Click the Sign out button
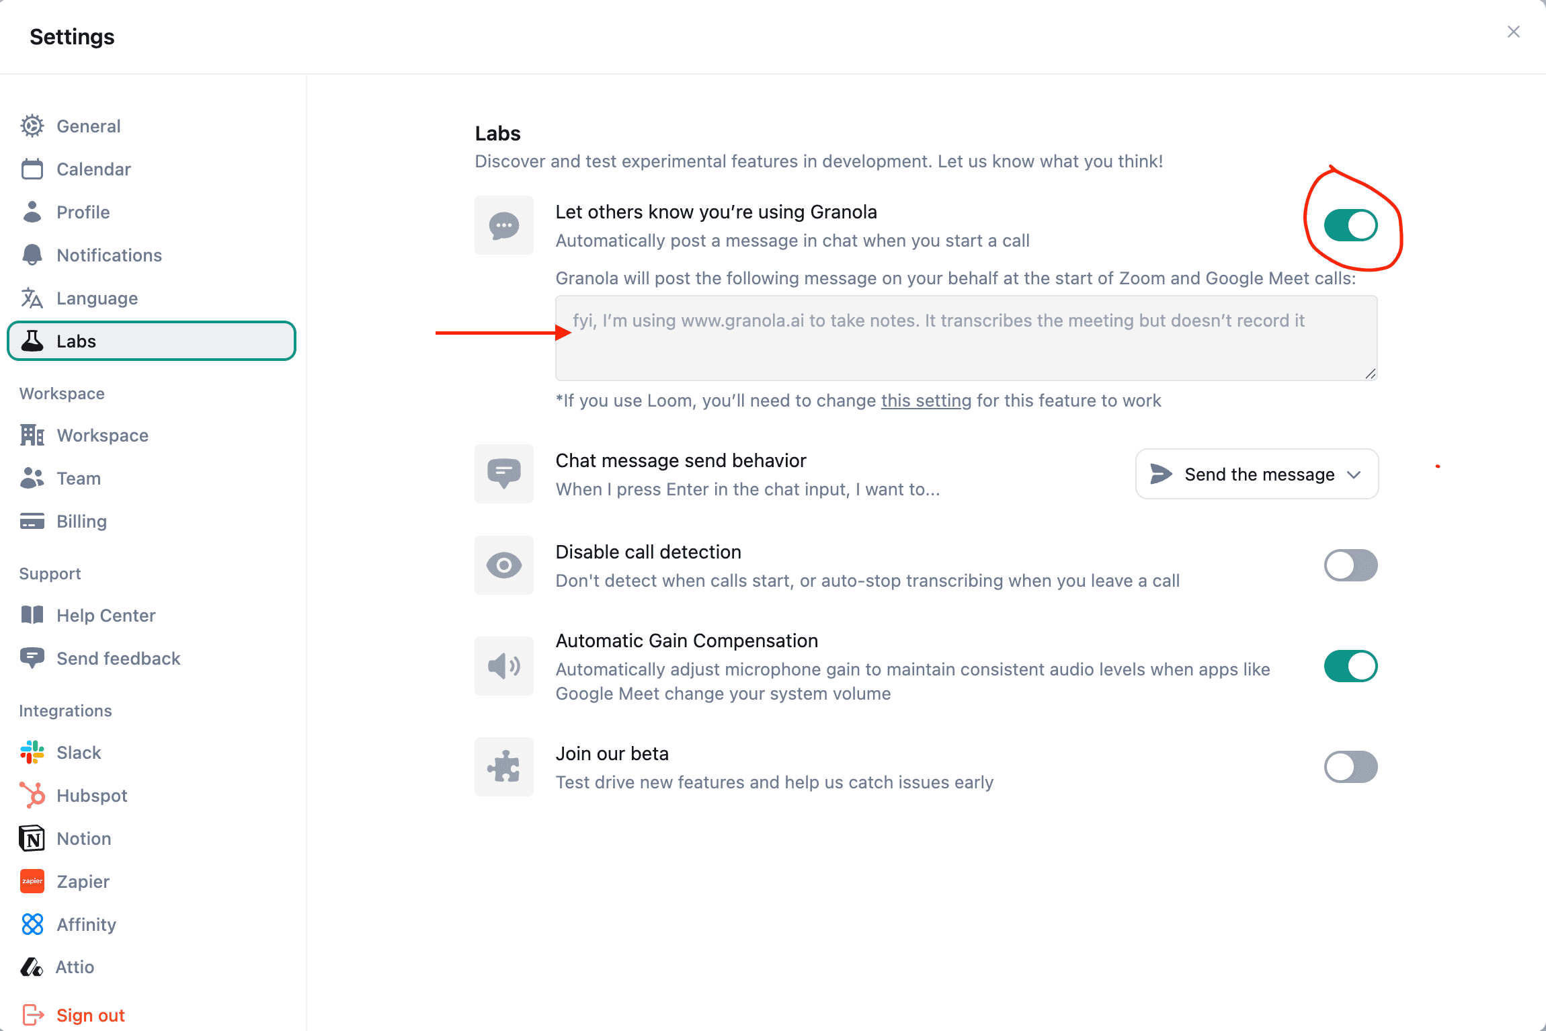This screenshot has width=1546, height=1031. (90, 1015)
